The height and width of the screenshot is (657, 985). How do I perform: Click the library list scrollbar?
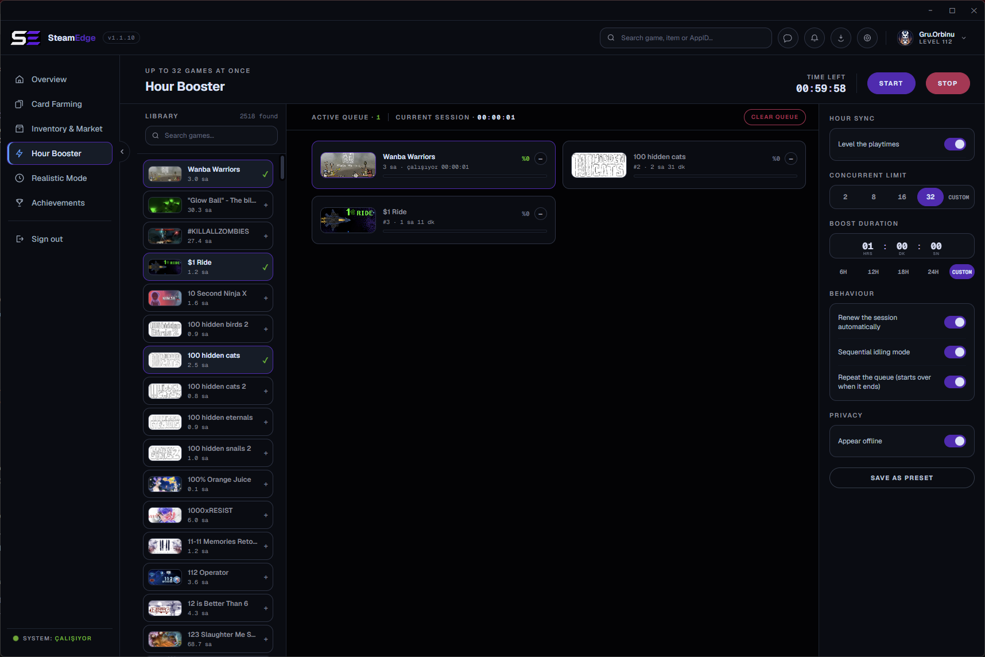(x=282, y=168)
